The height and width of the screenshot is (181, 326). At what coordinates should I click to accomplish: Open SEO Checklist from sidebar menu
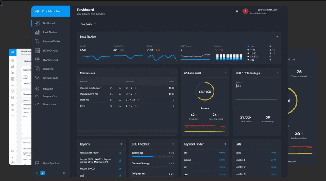pyautogui.click(x=51, y=60)
